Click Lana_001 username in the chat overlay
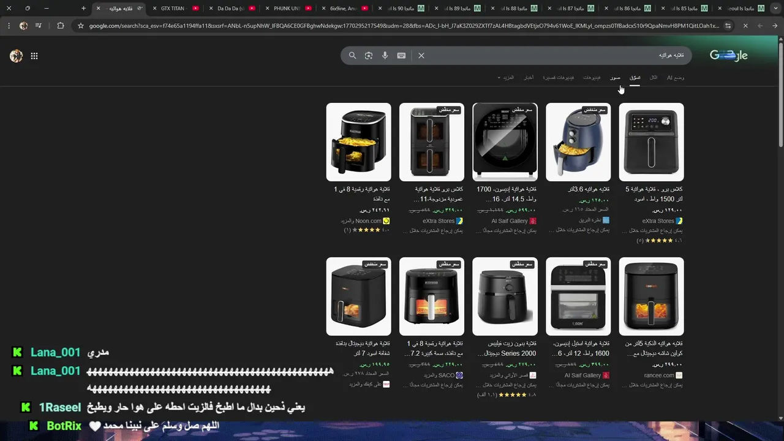The image size is (784, 441). 56,352
